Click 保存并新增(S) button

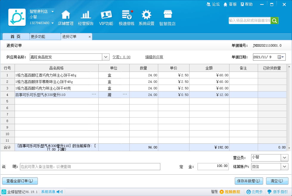tap(249, 181)
